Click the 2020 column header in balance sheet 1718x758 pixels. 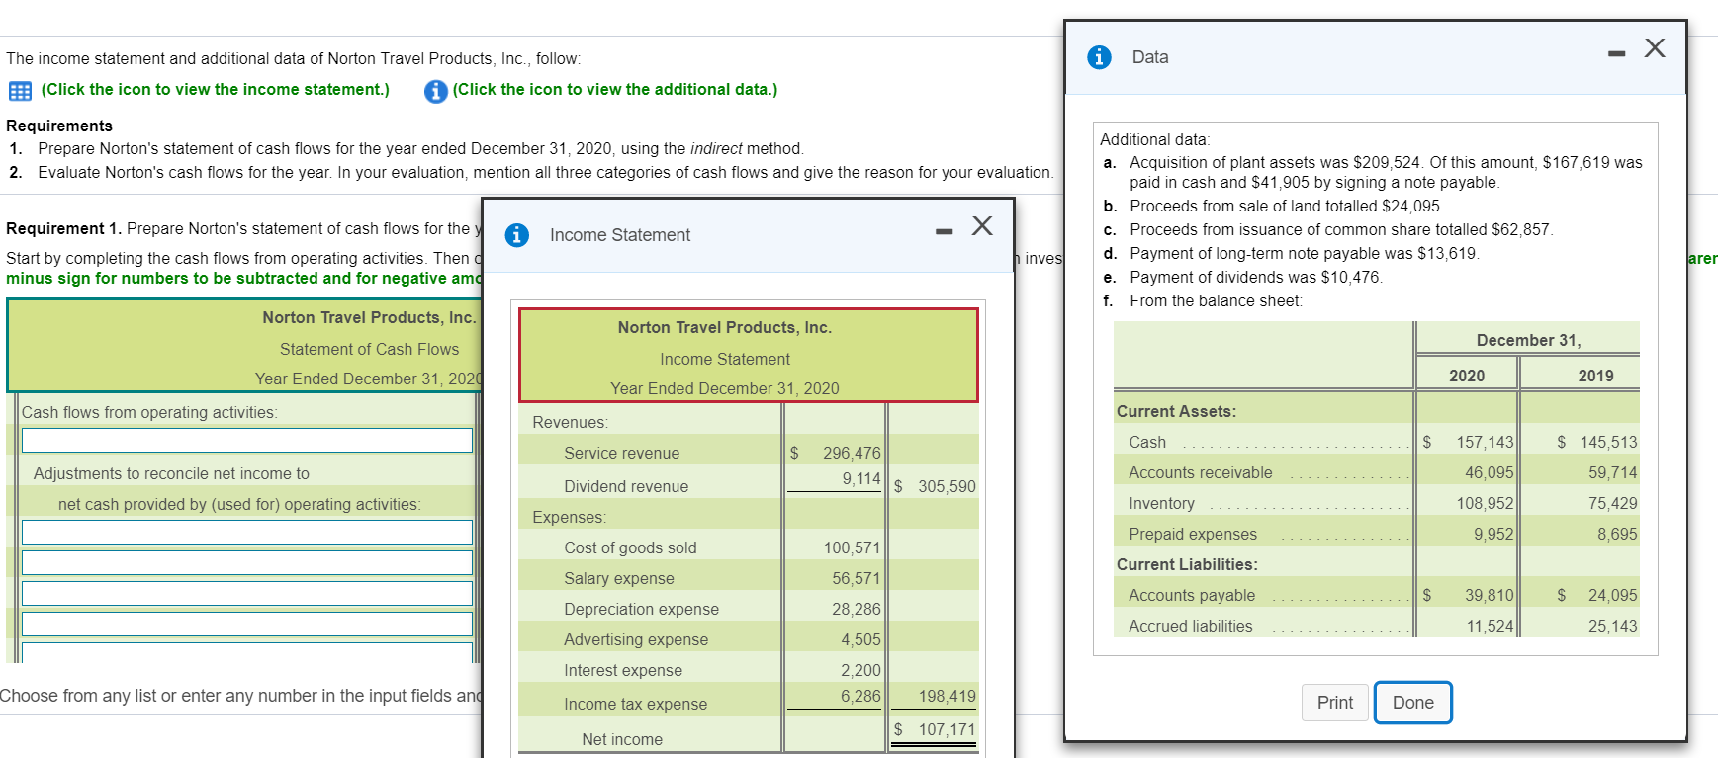tap(1467, 377)
